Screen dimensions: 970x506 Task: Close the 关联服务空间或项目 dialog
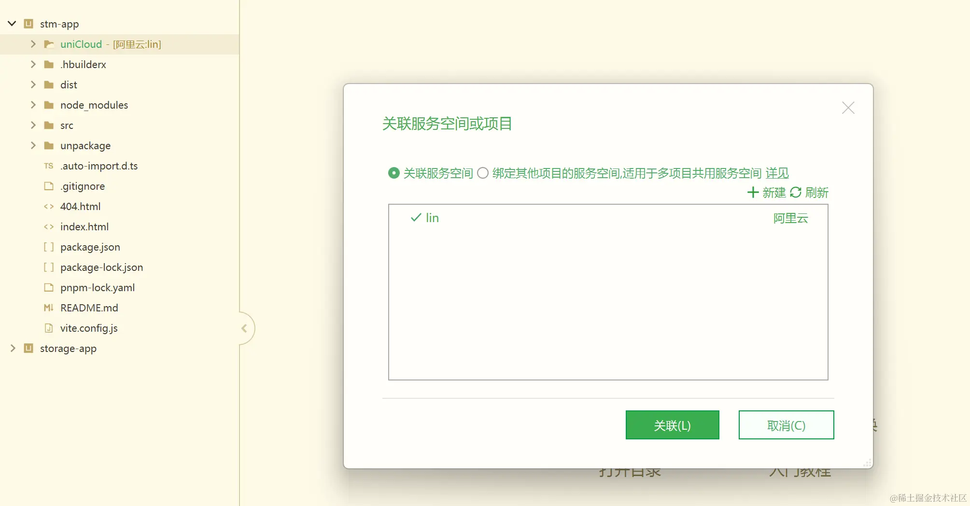pyautogui.click(x=848, y=108)
